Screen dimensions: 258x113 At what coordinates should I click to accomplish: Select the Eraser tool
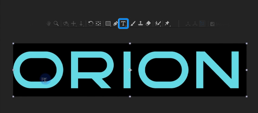pos(148,24)
